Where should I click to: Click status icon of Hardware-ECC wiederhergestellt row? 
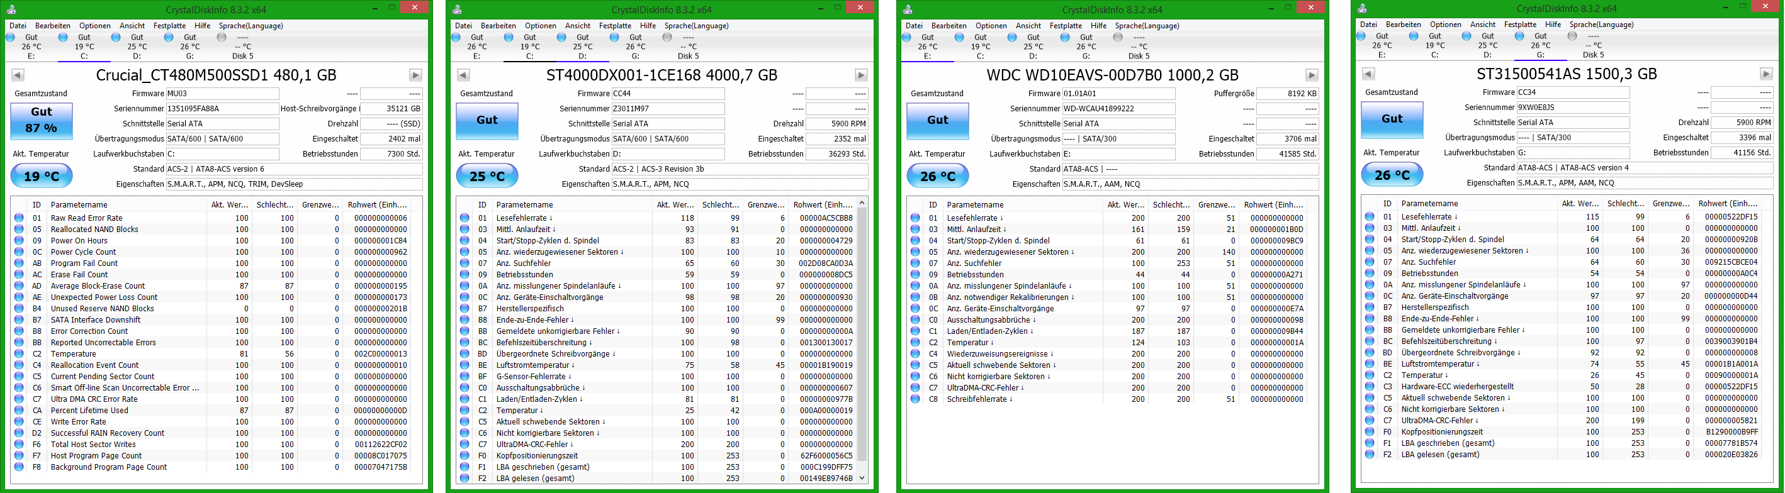pos(1369,386)
